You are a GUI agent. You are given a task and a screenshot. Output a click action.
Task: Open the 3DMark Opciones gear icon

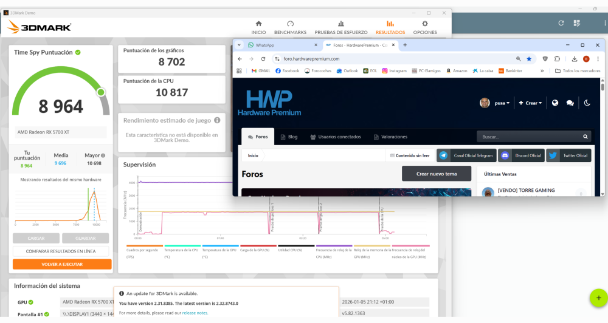pos(425,24)
